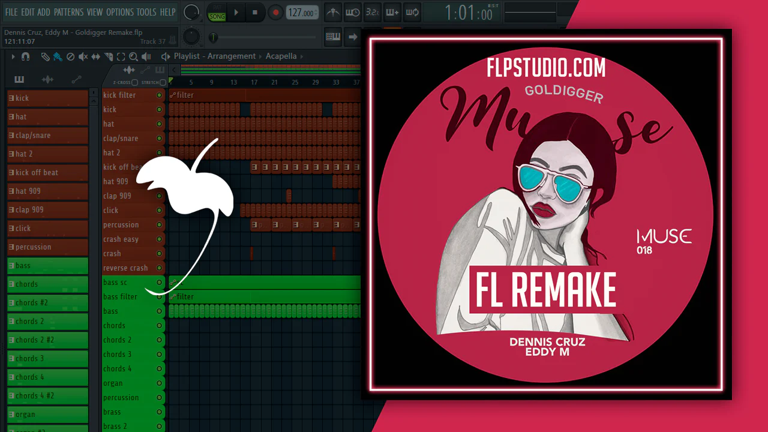The height and width of the screenshot is (432, 768).
Task: Click the master volume knob
Action: pyautogui.click(x=191, y=12)
